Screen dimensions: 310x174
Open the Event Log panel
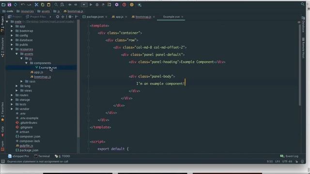290,156
